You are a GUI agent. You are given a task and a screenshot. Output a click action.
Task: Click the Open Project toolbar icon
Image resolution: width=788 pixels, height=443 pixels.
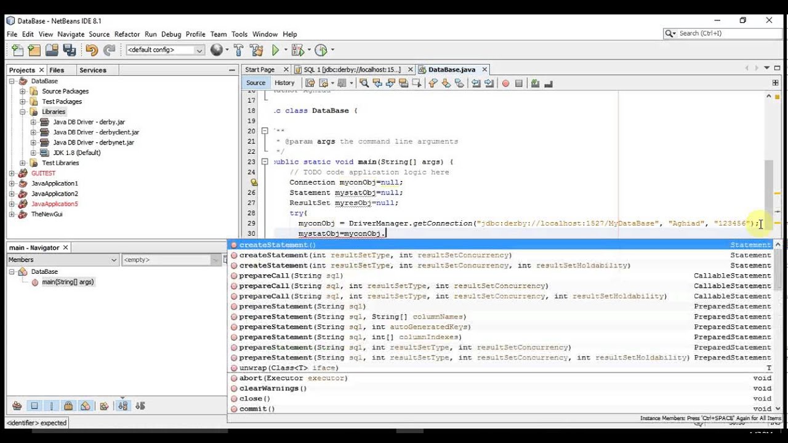[x=52, y=50]
